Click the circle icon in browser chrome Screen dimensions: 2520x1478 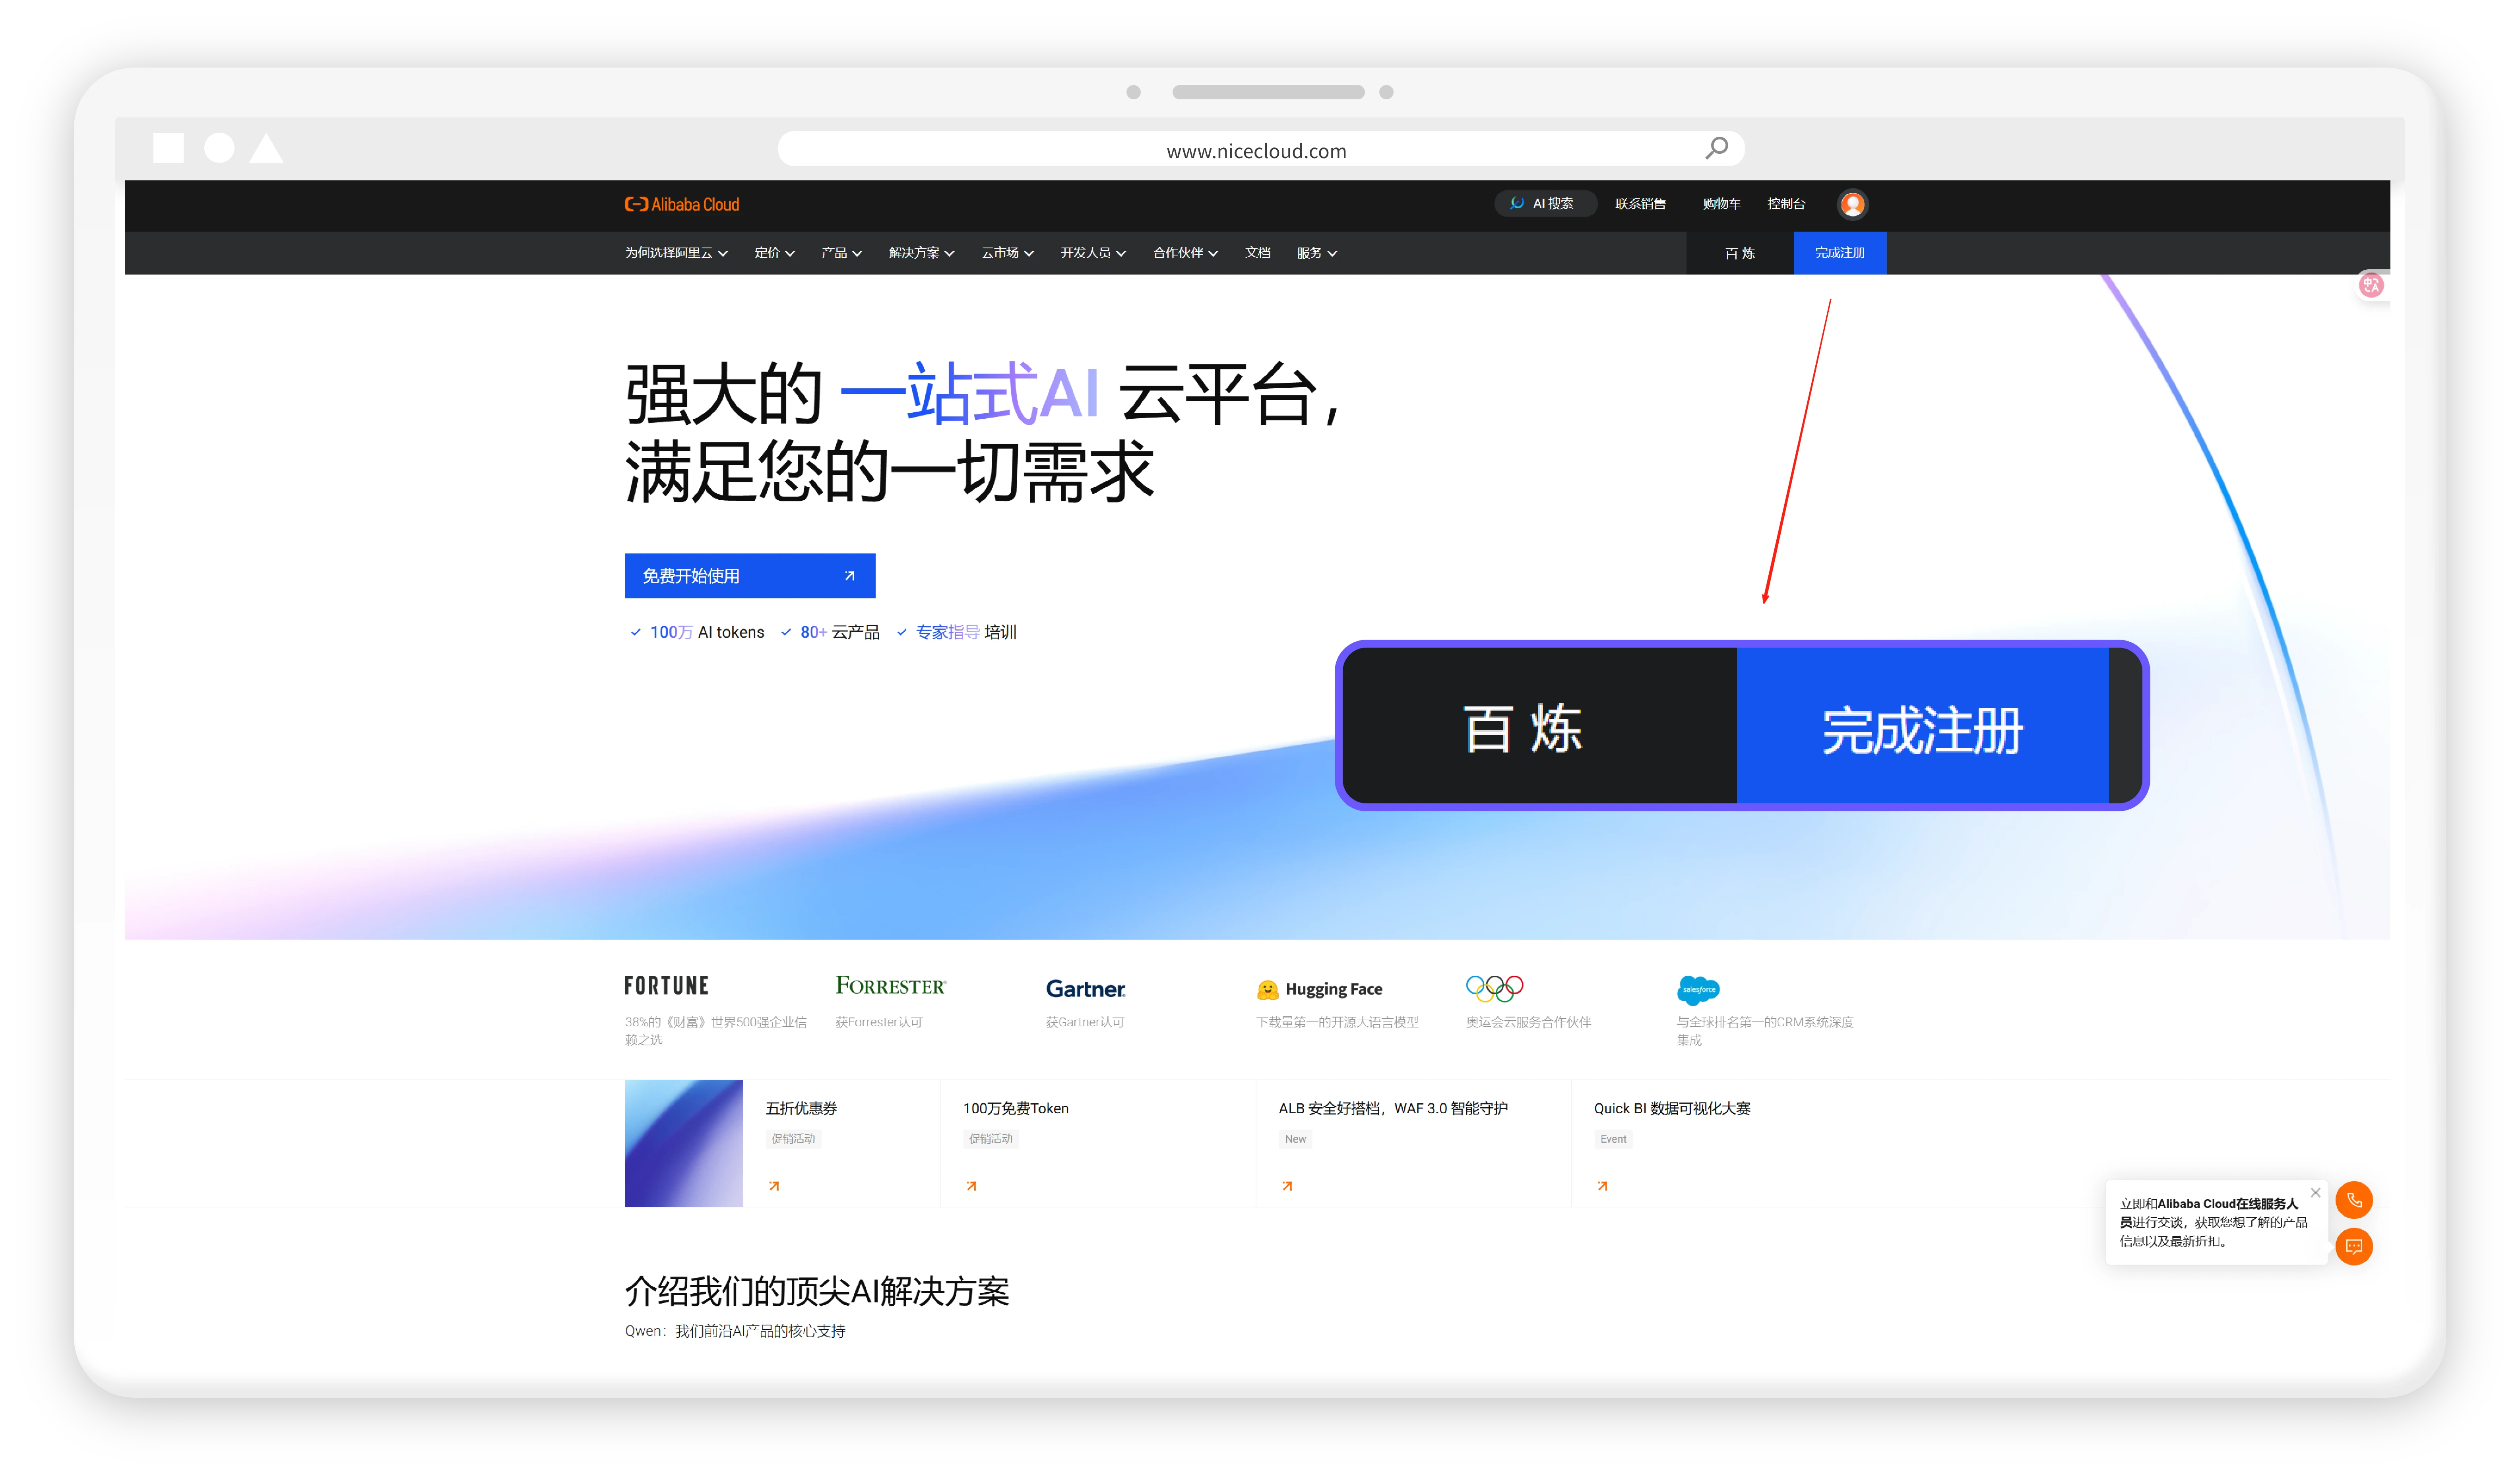pyautogui.click(x=219, y=148)
